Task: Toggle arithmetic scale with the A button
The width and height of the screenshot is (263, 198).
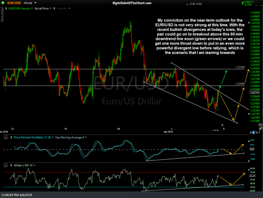Action: point(251,133)
